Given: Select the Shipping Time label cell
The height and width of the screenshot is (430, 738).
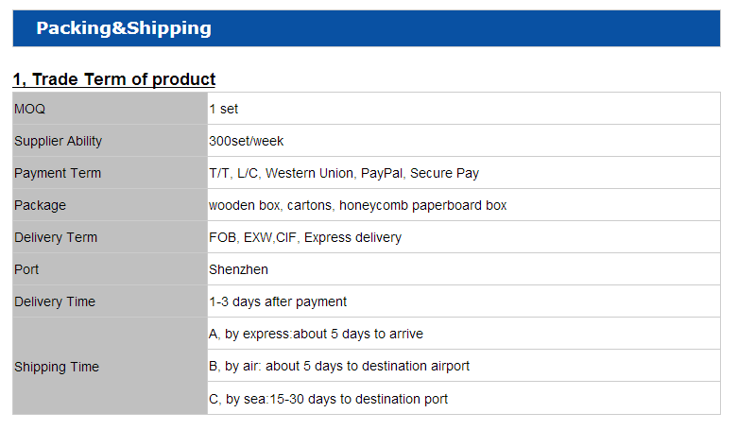Looking at the screenshot, I should (56, 367).
